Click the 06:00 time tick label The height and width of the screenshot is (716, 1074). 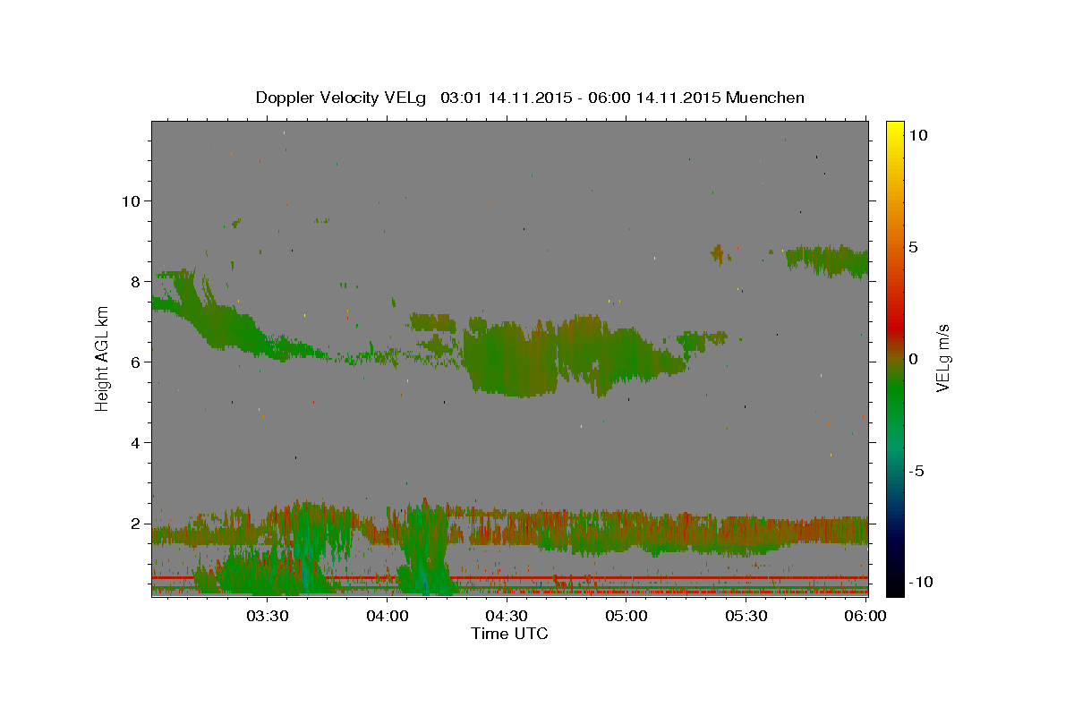pos(865,616)
